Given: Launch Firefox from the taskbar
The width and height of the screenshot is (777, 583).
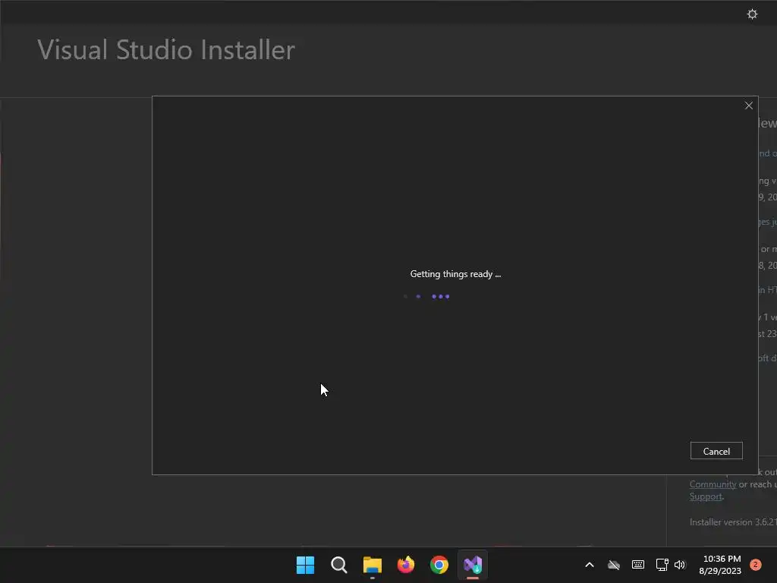Looking at the screenshot, I should pyautogui.click(x=406, y=565).
